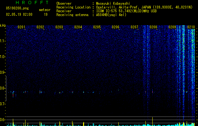198x126 pixels.
Task: Click the 0207 time marker
Action: tap(134, 27)
